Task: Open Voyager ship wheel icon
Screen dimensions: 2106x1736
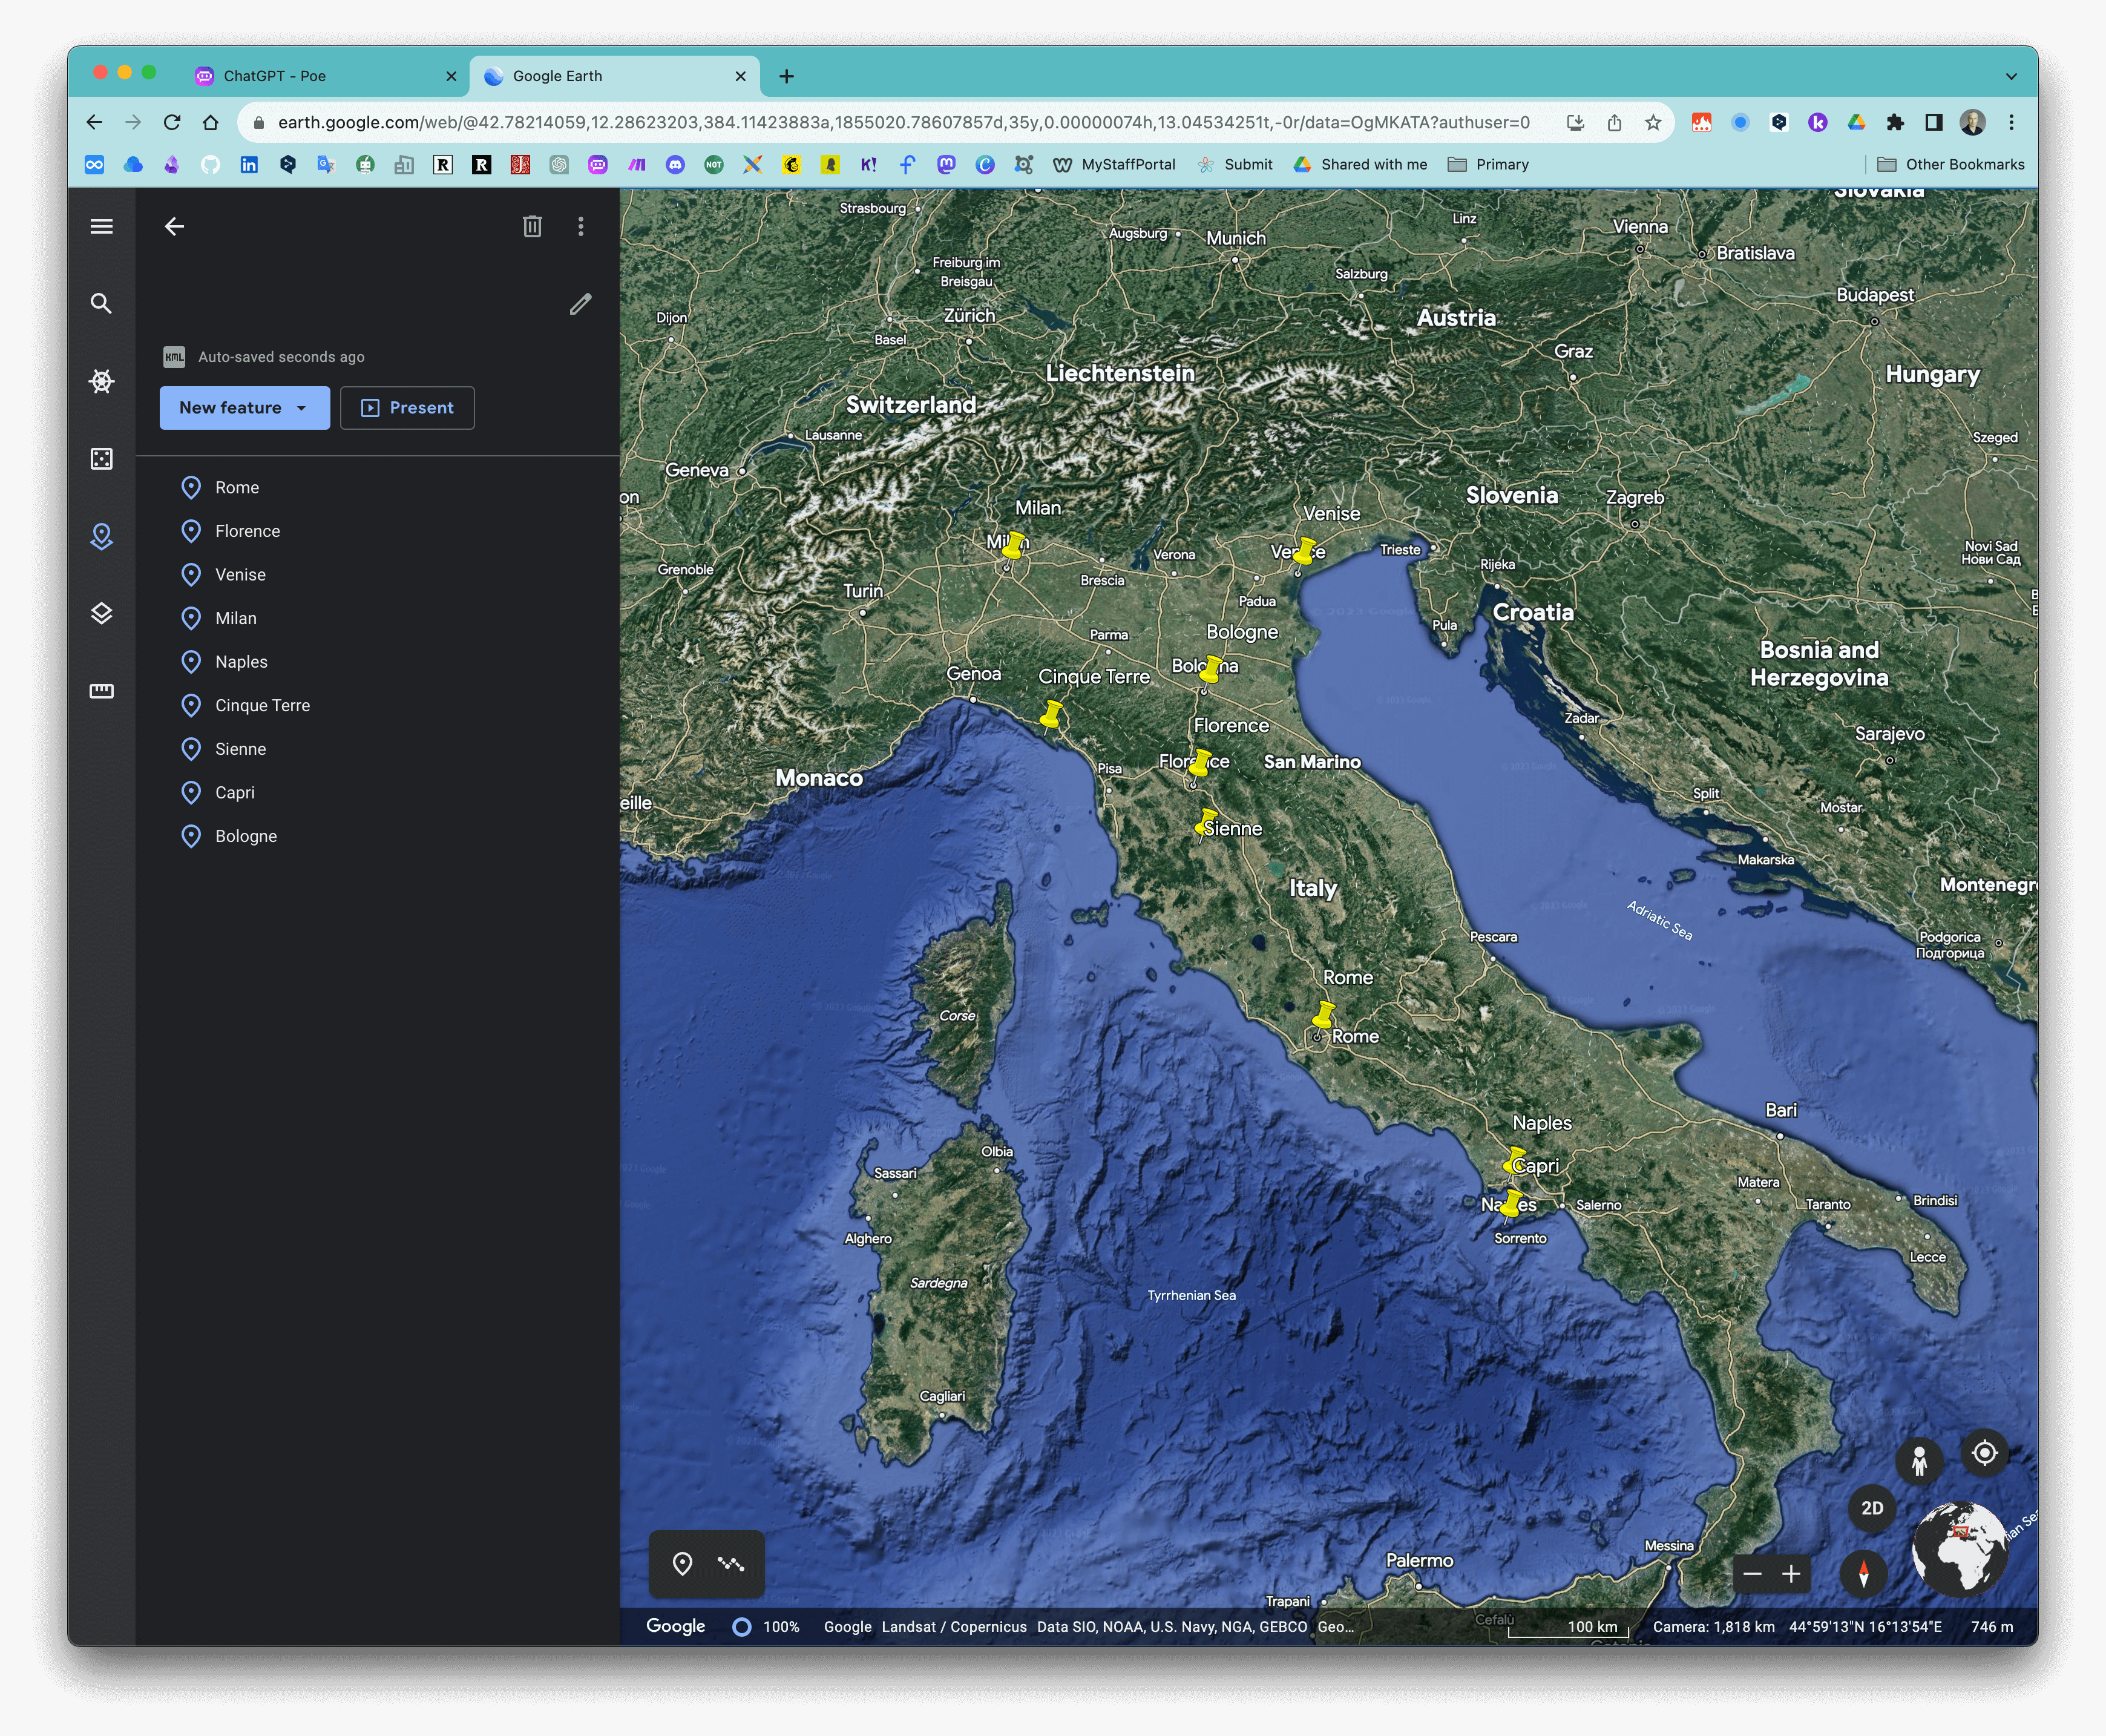Action: pyautogui.click(x=101, y=381)
